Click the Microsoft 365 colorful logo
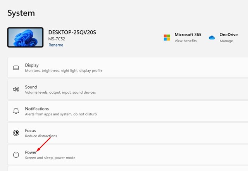The image size is (248, 171). (167, 37)
